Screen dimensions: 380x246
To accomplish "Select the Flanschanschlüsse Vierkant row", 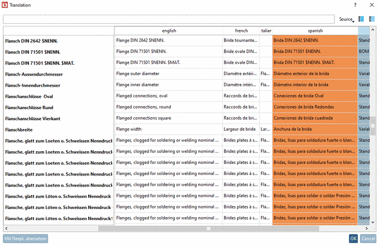I will point(59,118).
